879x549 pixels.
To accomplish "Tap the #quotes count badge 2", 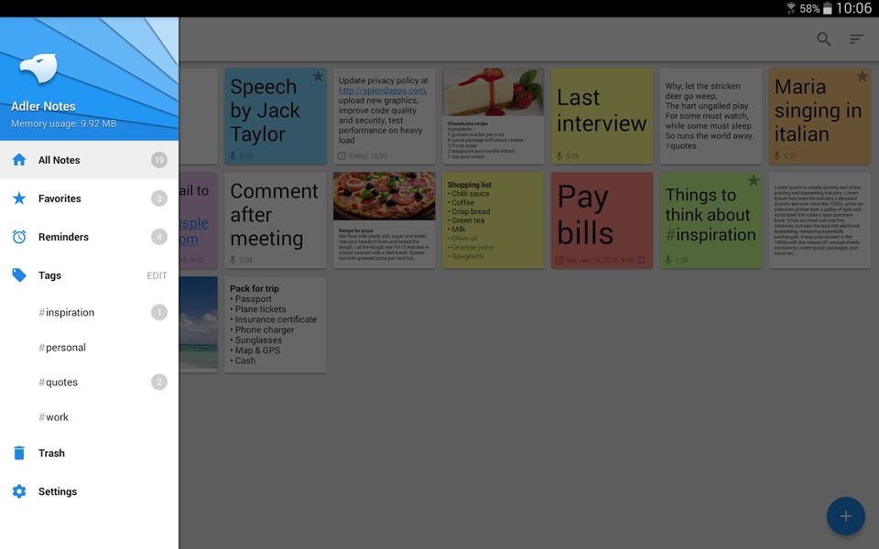I will pos(159,382).
